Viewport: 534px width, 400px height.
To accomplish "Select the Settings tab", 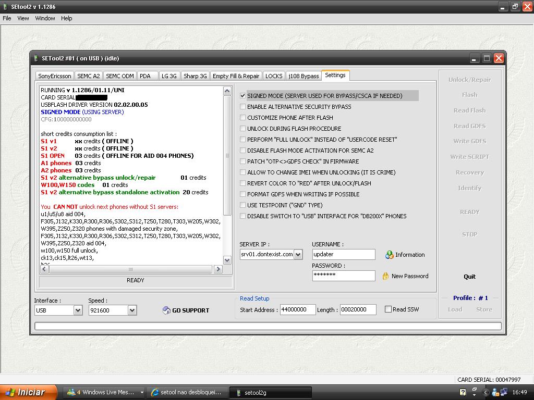I will pos(335,75).
